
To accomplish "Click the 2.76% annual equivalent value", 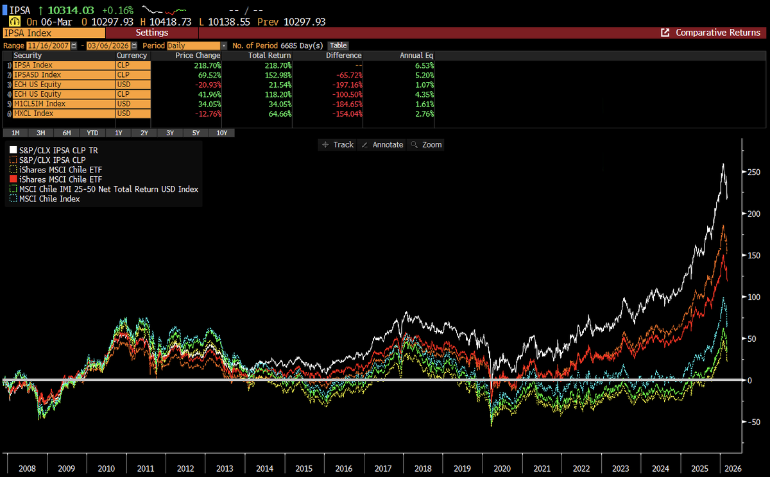I will point(424,113).
